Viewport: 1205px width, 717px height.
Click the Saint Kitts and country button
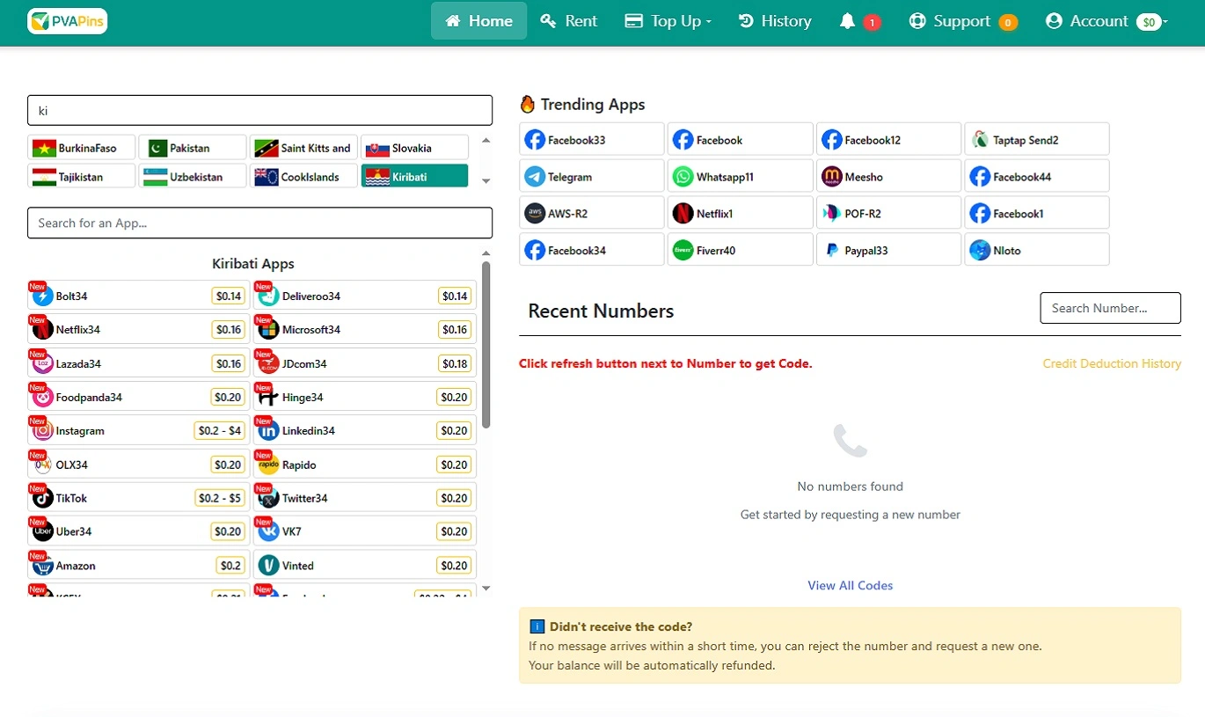pos(303,148)
